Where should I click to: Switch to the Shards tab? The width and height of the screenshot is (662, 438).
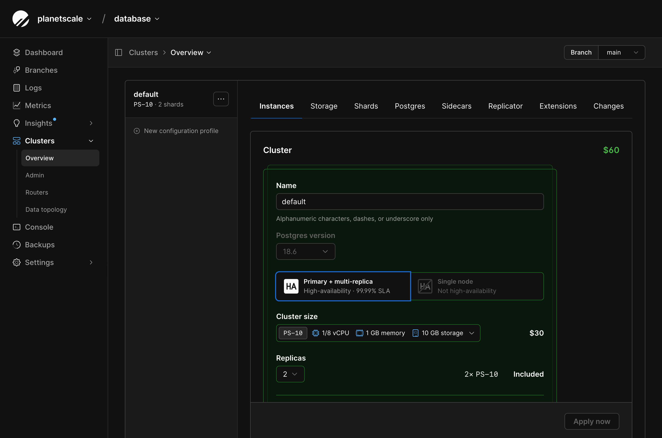click(366, 106)
